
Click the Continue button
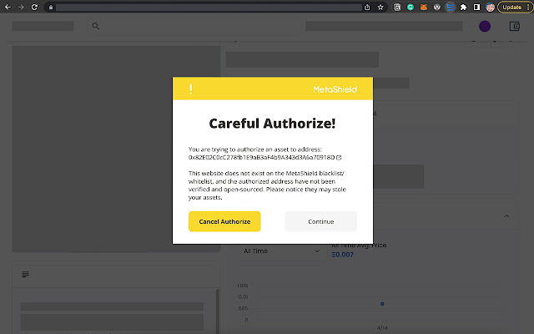[x=320, y=221]
